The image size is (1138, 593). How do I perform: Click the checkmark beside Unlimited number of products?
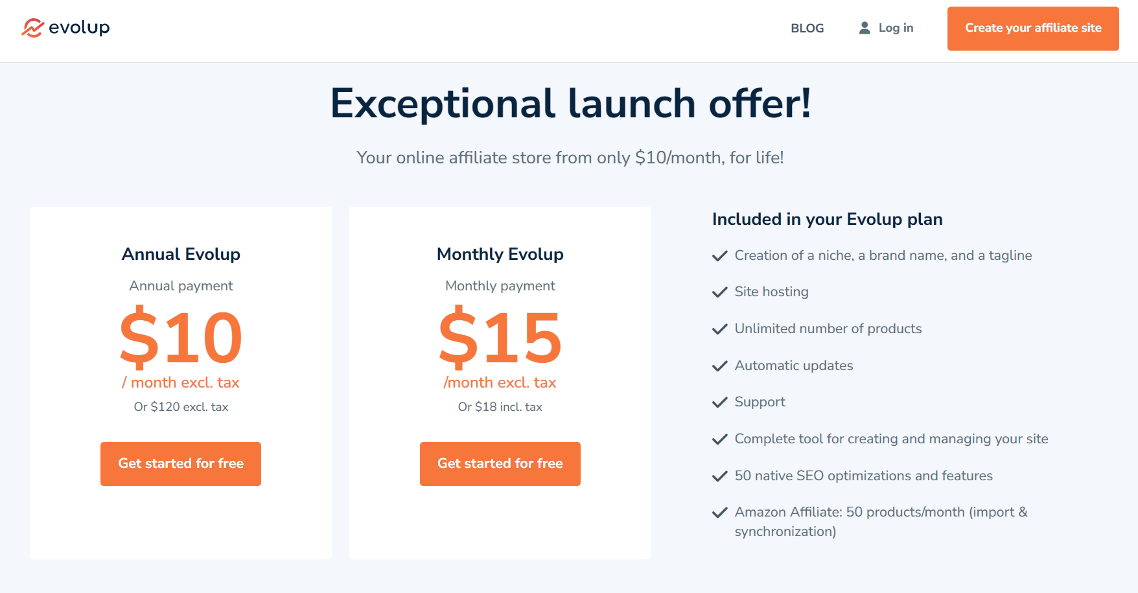point(719,329)
